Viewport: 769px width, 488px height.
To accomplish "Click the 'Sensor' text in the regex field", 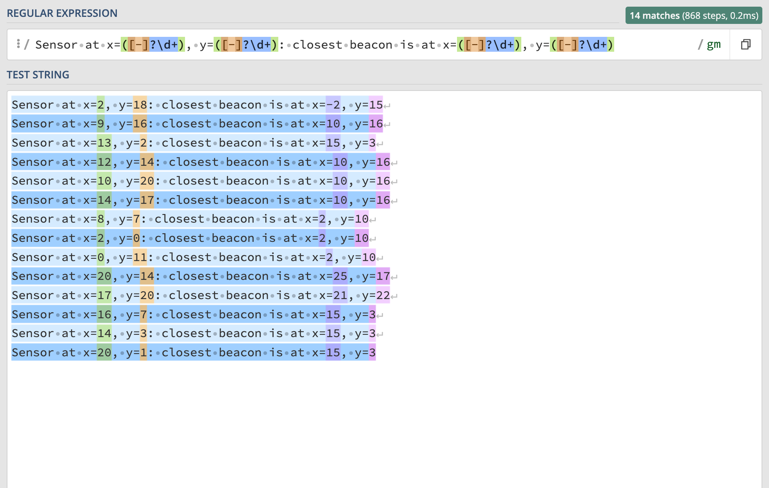I will point(56,45).
